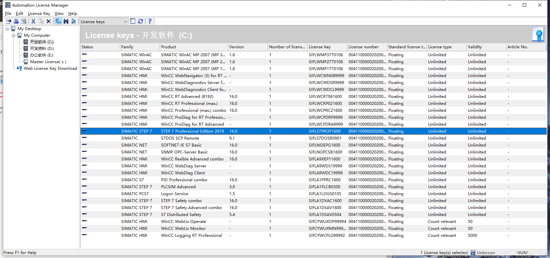This screenshot has height=258, width=550.
Task: Collapse the My Desktop tree node
Action: pyautogui.click(x=7, y=29)
